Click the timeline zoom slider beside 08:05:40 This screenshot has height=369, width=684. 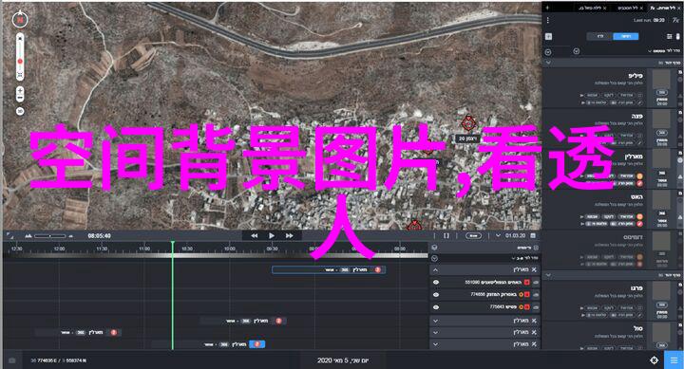tap(49, 235)
